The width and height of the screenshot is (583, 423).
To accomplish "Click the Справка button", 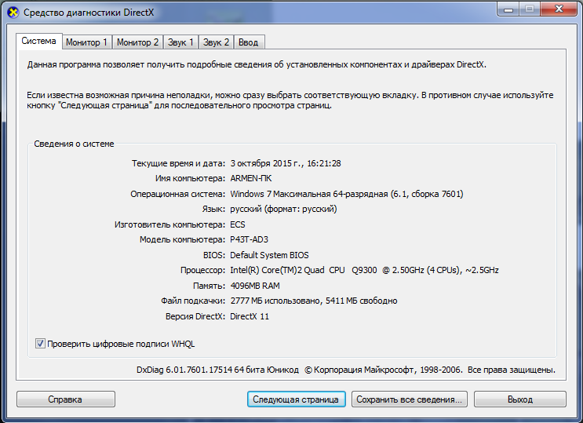I will tap(65, 399).
